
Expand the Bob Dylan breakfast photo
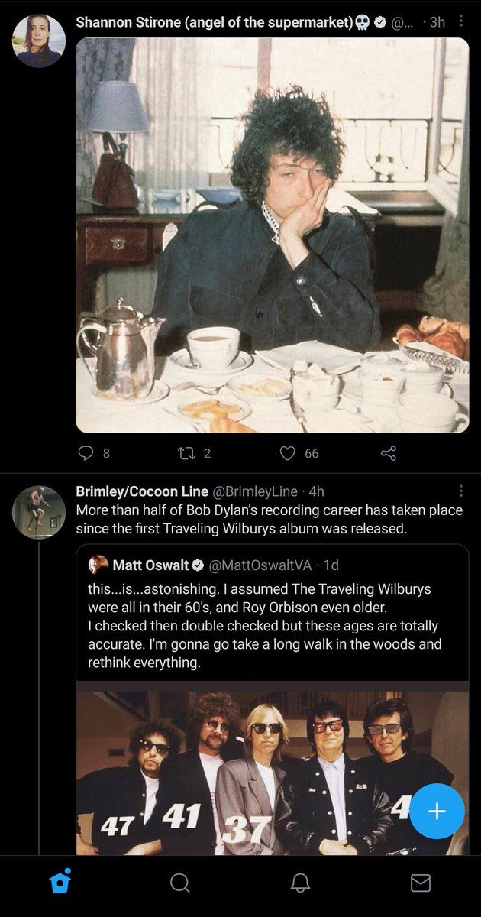272,235
